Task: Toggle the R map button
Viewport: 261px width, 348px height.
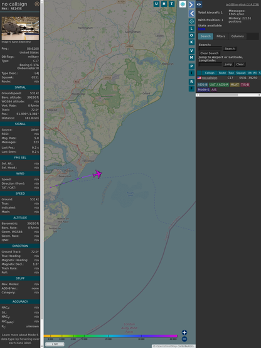Action: [x=191, y=82]
